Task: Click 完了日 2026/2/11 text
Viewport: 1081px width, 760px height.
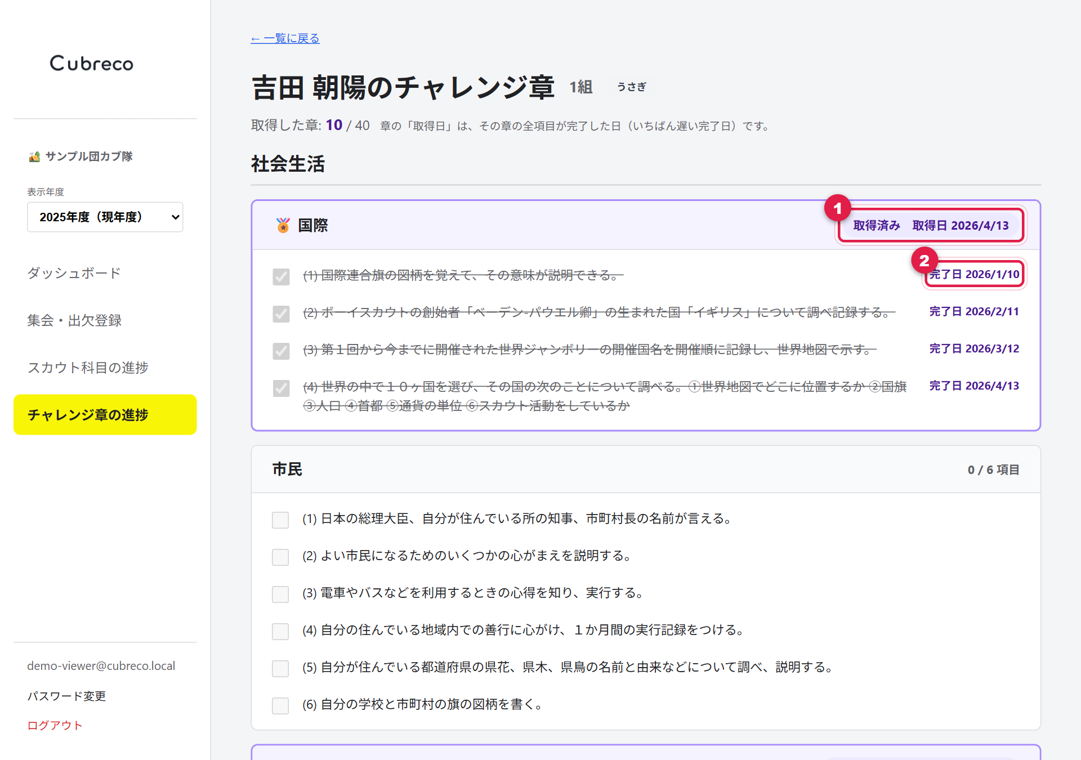Action: (x=974, y=311)
